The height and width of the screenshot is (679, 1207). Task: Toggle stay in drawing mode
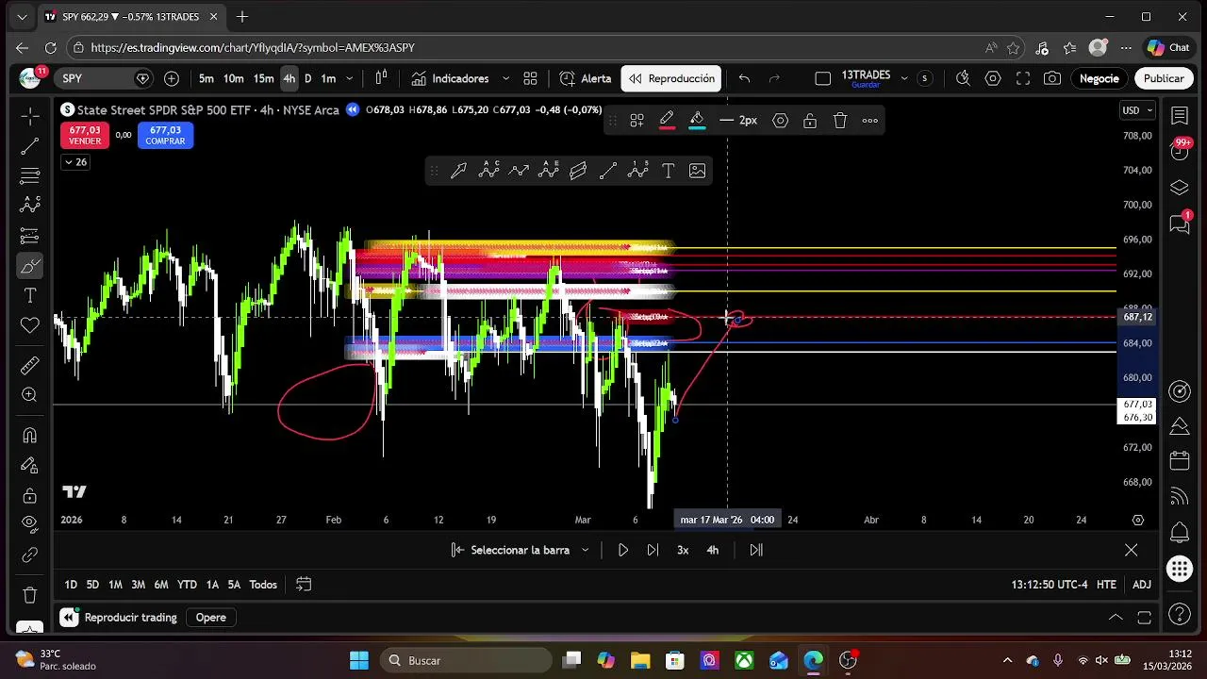29,465
